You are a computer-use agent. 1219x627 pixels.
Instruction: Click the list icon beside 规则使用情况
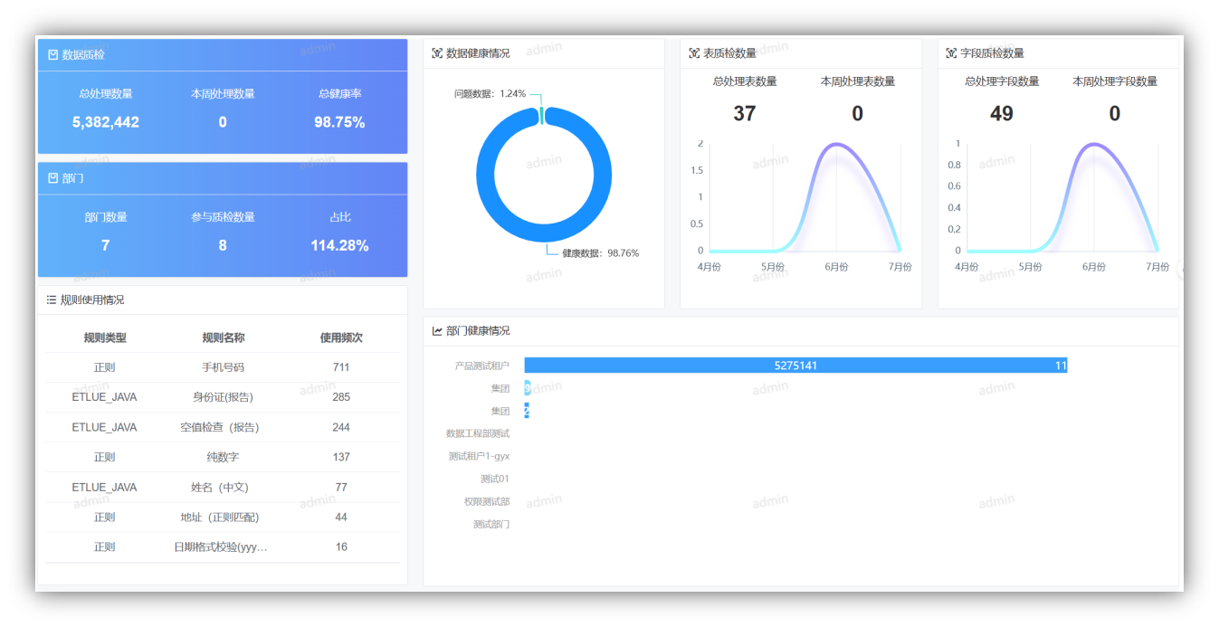click(52, 301)
